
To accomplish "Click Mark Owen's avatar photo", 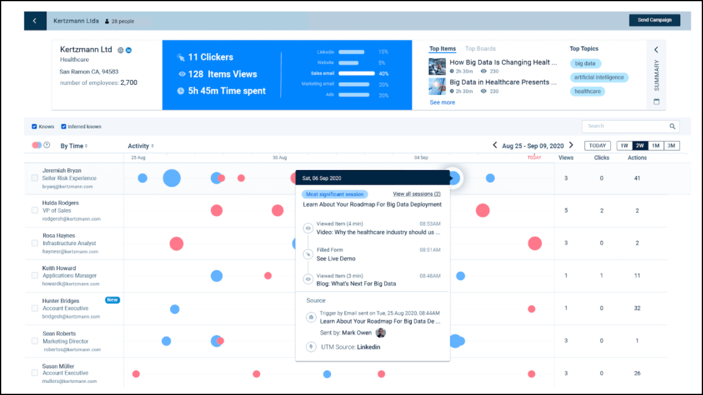I will 381,333.
